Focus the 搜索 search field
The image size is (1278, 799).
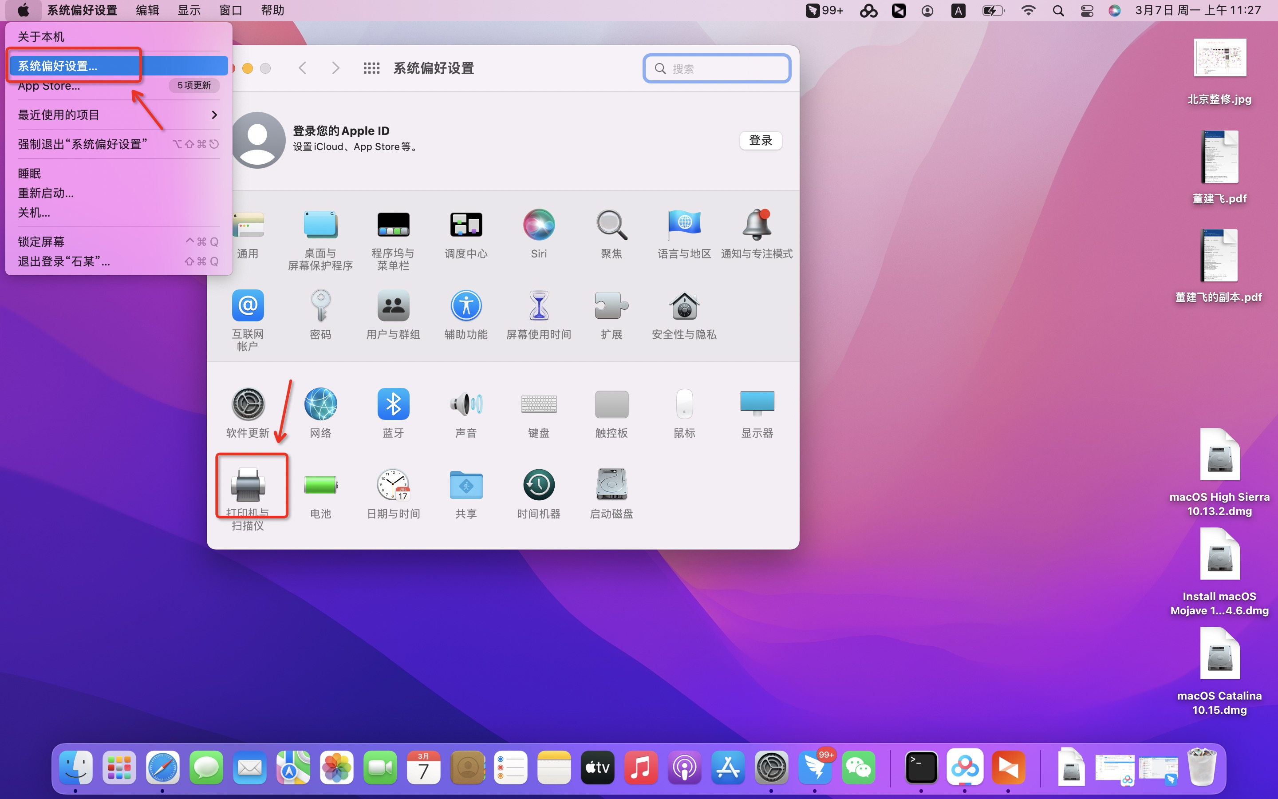717,68
